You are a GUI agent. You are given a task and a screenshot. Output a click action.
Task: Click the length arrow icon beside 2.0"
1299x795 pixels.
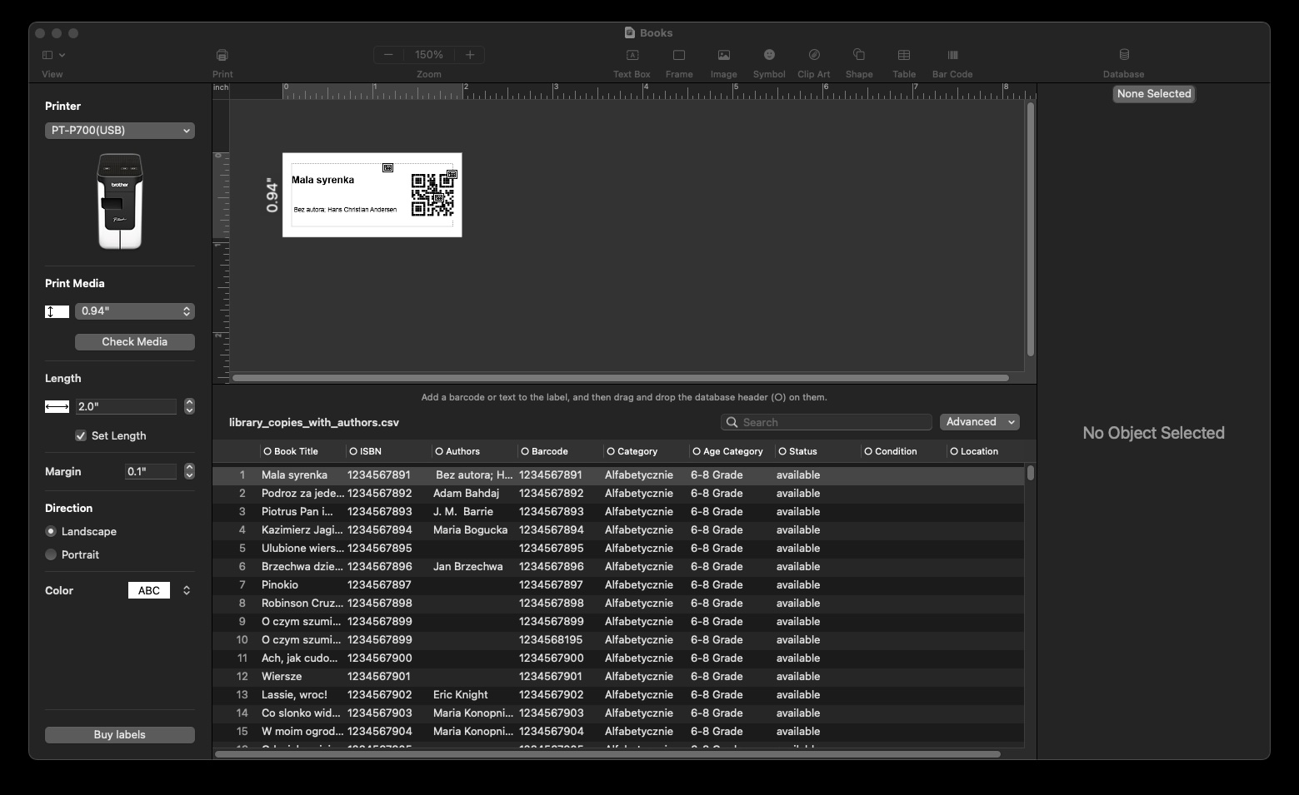click(x=57, y=406)
